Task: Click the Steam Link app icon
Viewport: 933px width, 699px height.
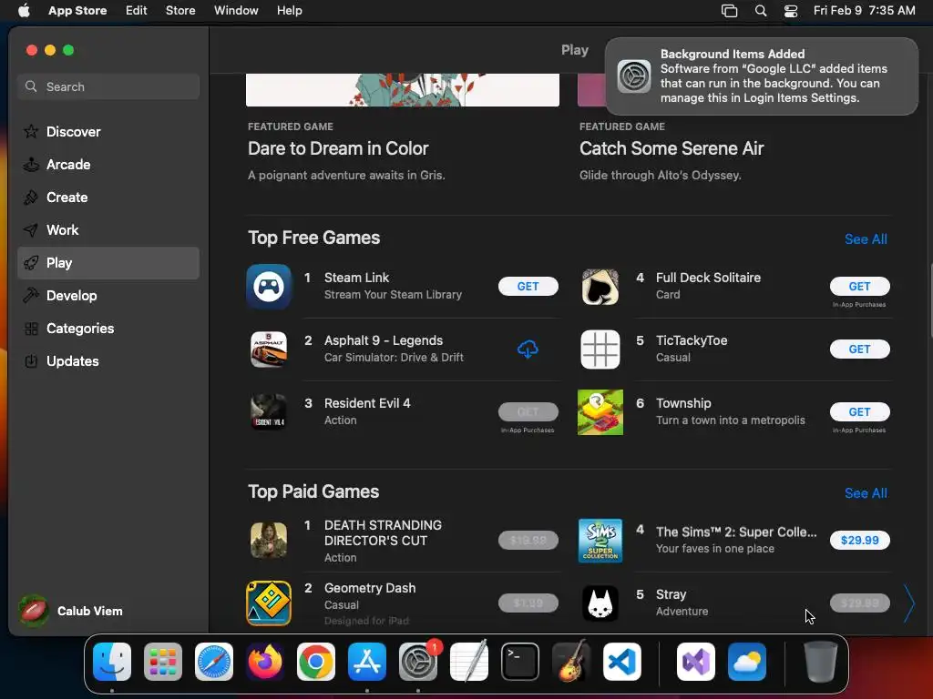Action: 269,287
